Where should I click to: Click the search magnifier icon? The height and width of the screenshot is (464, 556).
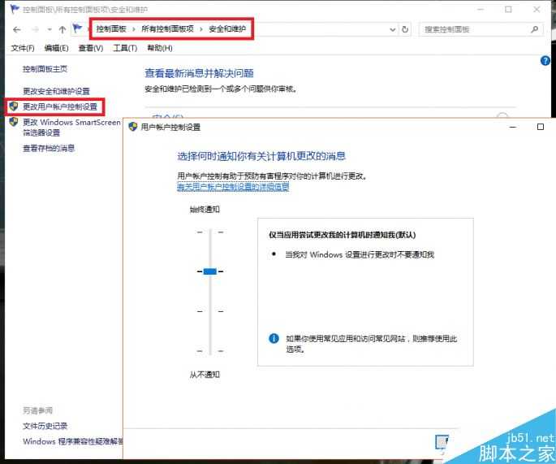535,29
